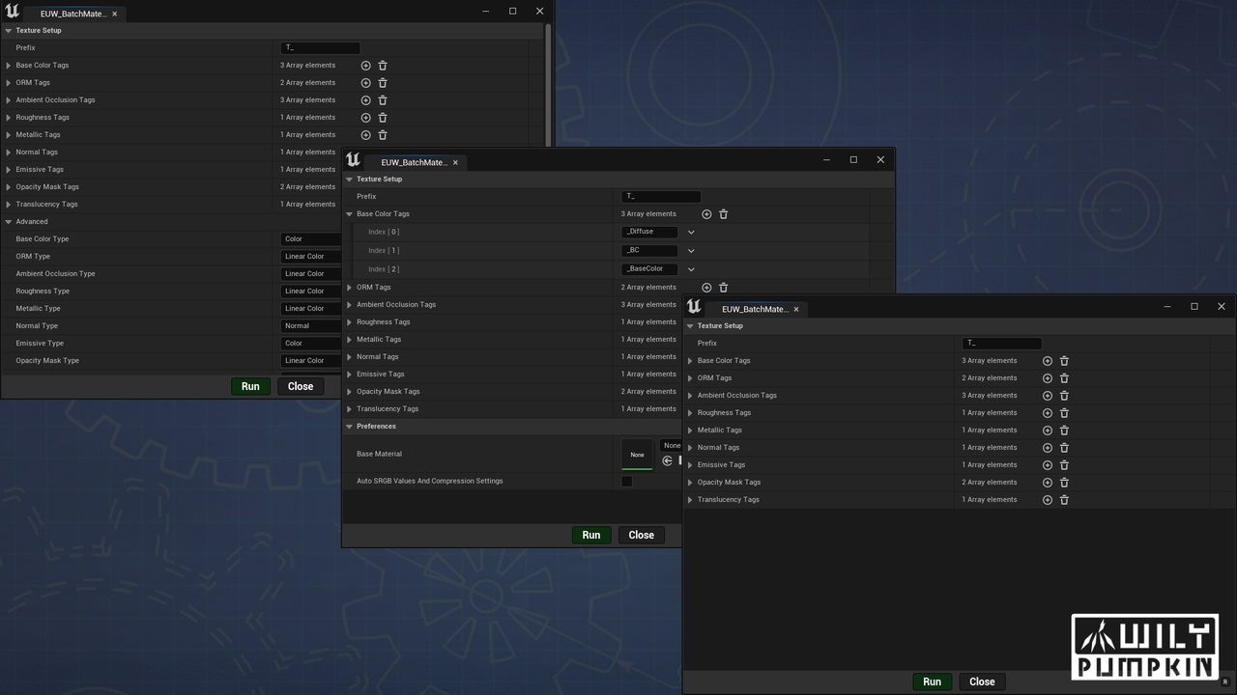Click Run in the right window
This screenshot has height=695, width=1237.
(932, 681)
